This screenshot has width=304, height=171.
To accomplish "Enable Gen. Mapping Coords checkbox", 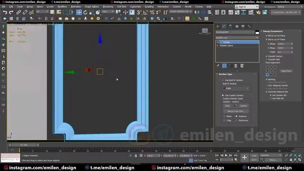I will [x=266, y=85].
